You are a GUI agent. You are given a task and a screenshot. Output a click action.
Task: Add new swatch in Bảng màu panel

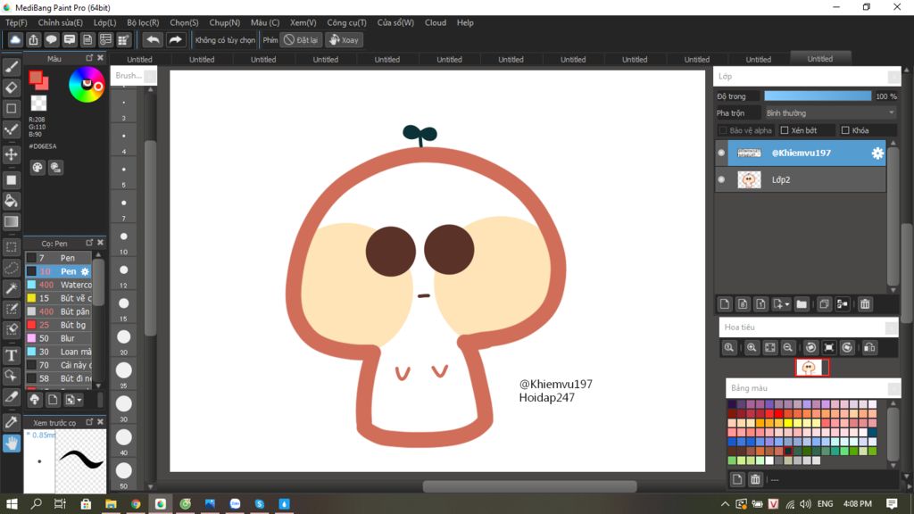click(736, 479)
